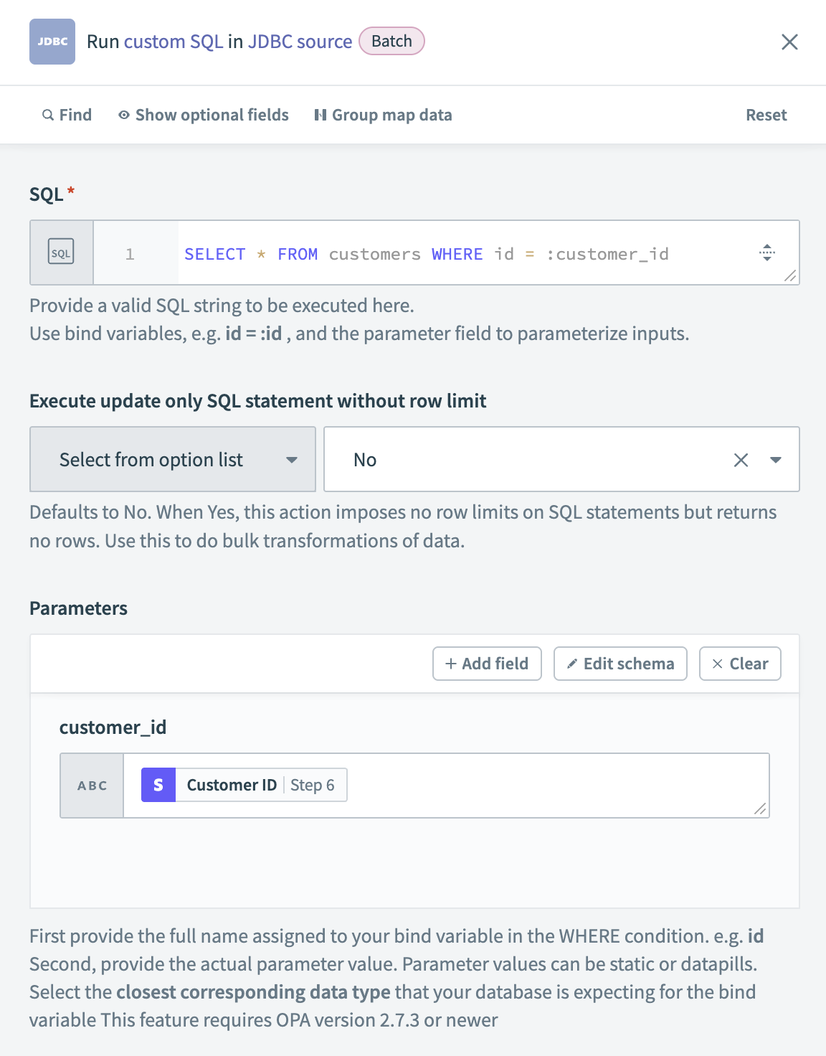Click the JDBC connector icon
This screenshot has height=1056, width=826.
tap(52, 41)
